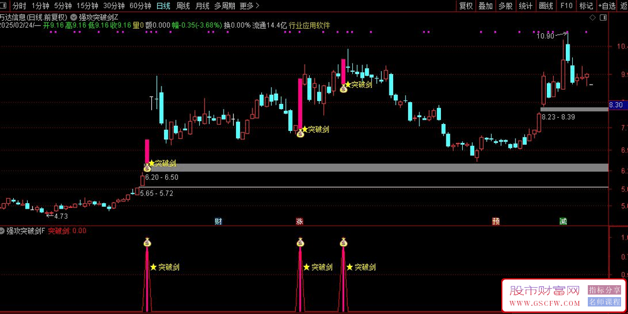Click the 突破剑: 0.00 indicator value
Screen dimensions: 628x314
tap(67, 231)
